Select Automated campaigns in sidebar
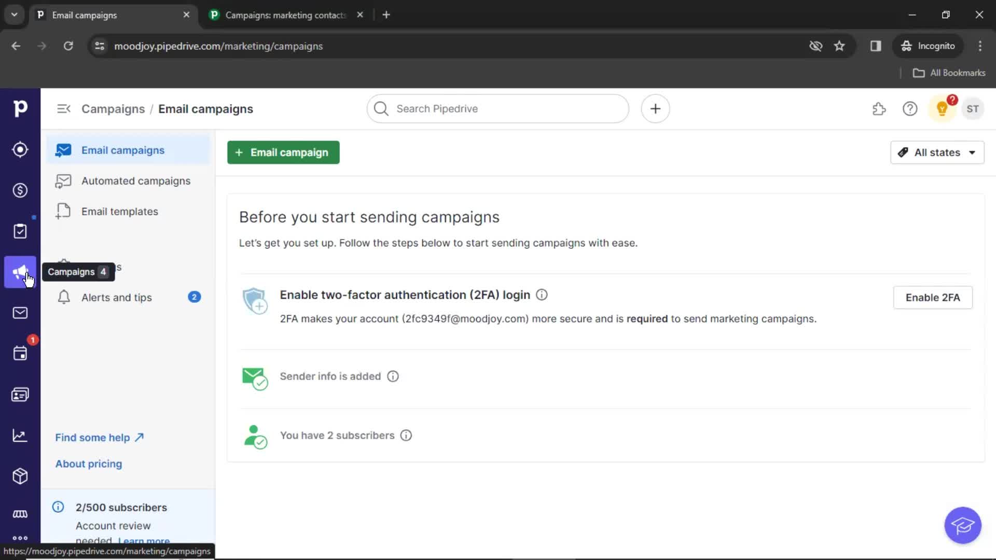The image size is (996, 560). coord(128,181)
